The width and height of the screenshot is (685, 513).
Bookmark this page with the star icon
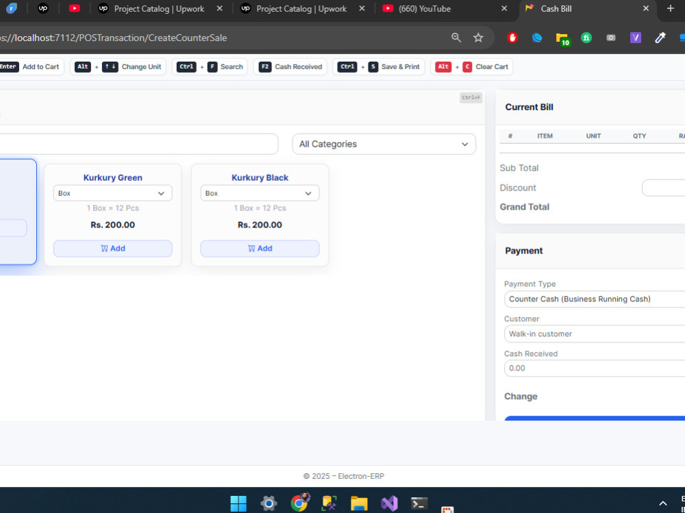point(478,38)
